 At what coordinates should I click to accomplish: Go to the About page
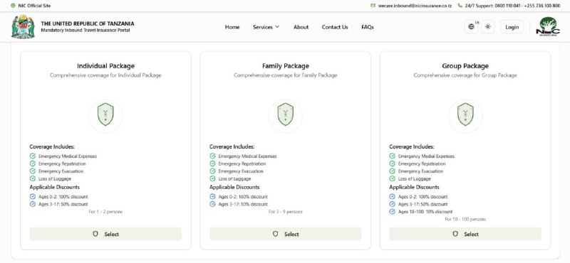[x=301, y=27]
